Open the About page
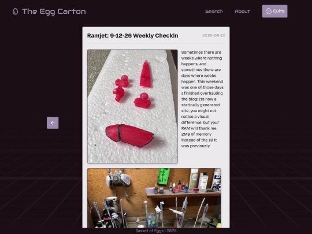 coord(242,12)
